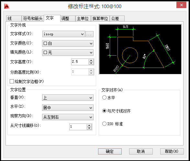Decrease offset from dimension line spinner
190x161 pixels.
coord(89,128)
